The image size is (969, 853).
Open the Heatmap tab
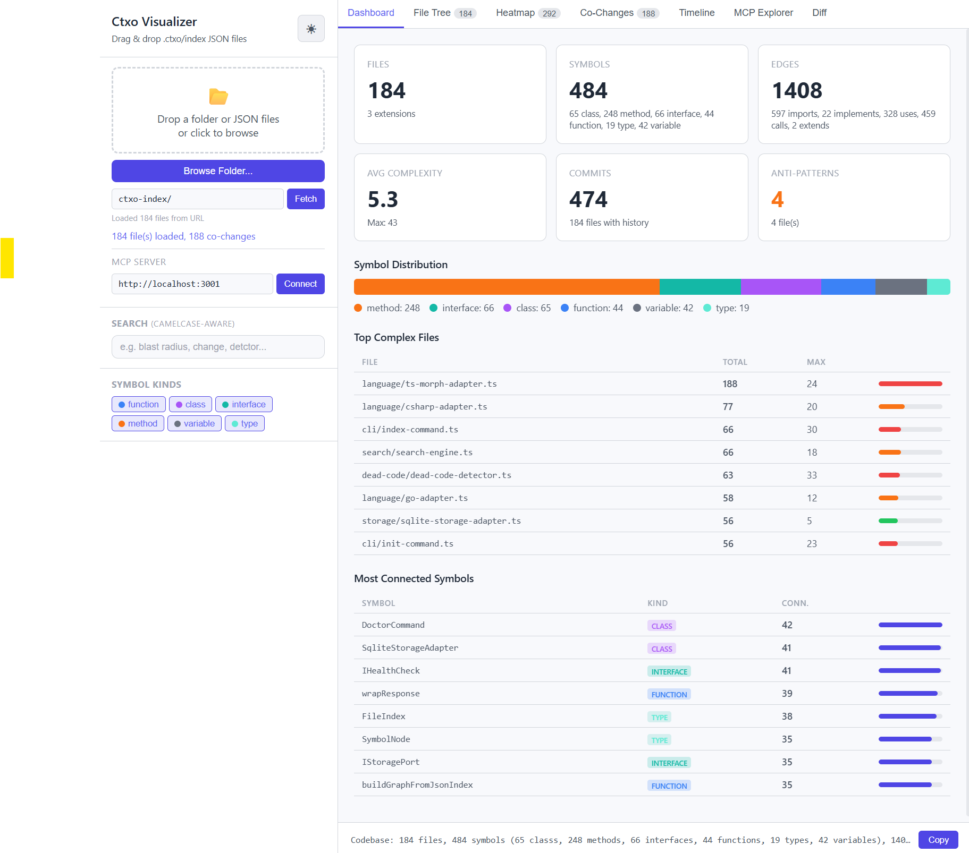pyautogui.click(x=527, y=13)
